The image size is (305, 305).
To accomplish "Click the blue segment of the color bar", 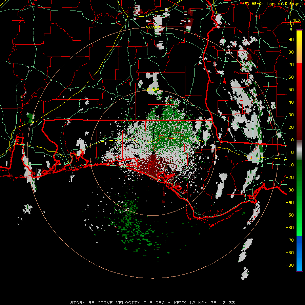I will 299,253.
